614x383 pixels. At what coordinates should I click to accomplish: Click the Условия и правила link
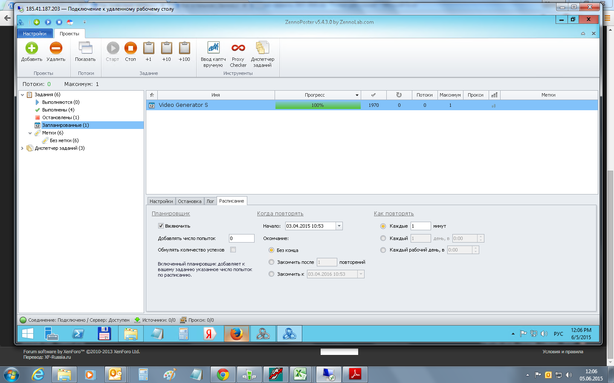click(562, 352)
